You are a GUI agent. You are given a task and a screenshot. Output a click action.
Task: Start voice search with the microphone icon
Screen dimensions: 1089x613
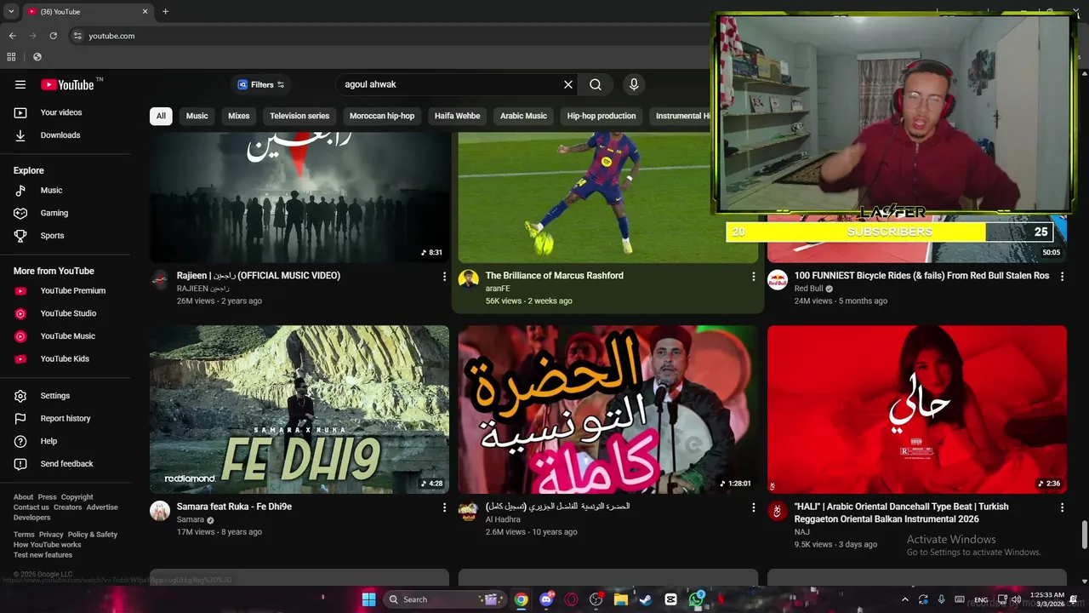pos(633,84)
